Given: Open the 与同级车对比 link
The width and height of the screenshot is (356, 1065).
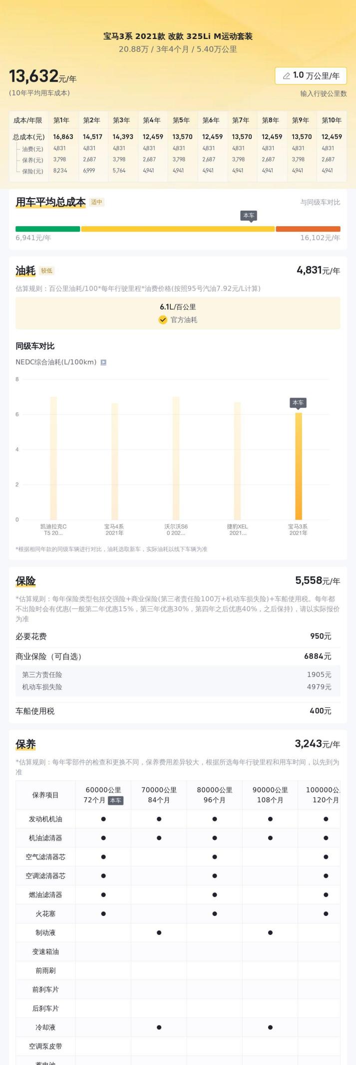Looking at the screenshot, I should 320,202.
